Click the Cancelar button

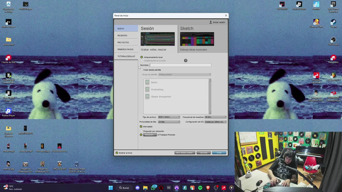204,153
